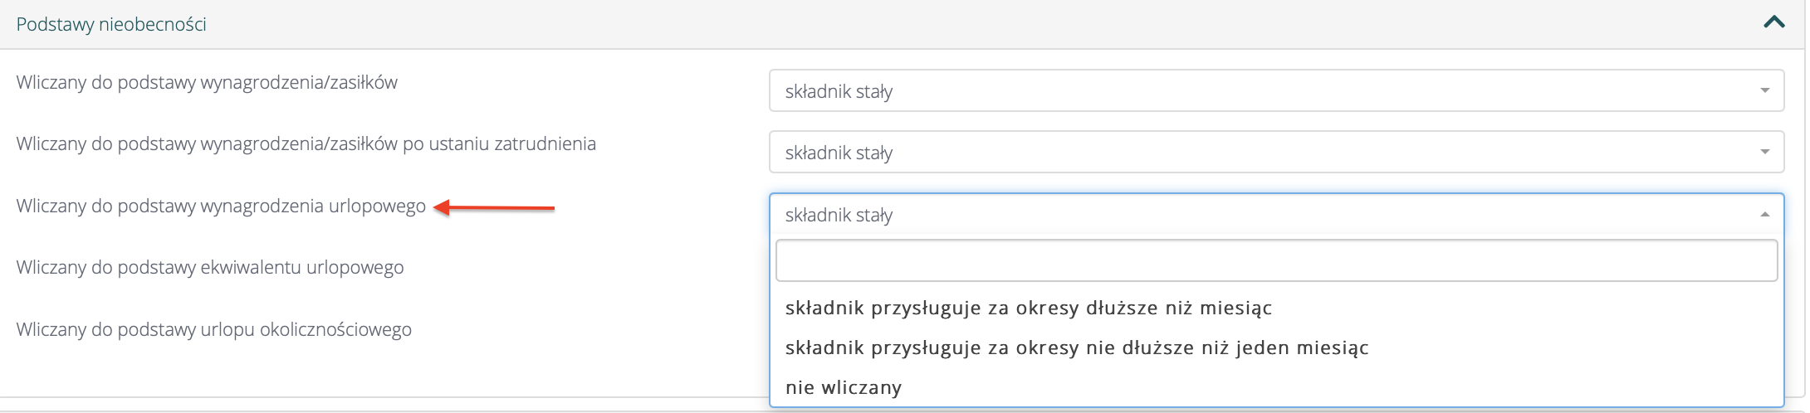Viewport: 1810px width, 413px height.
Task: Click the arrow of the po ustaniu zatrudnienia dropdown
Action: (1764, 152)
